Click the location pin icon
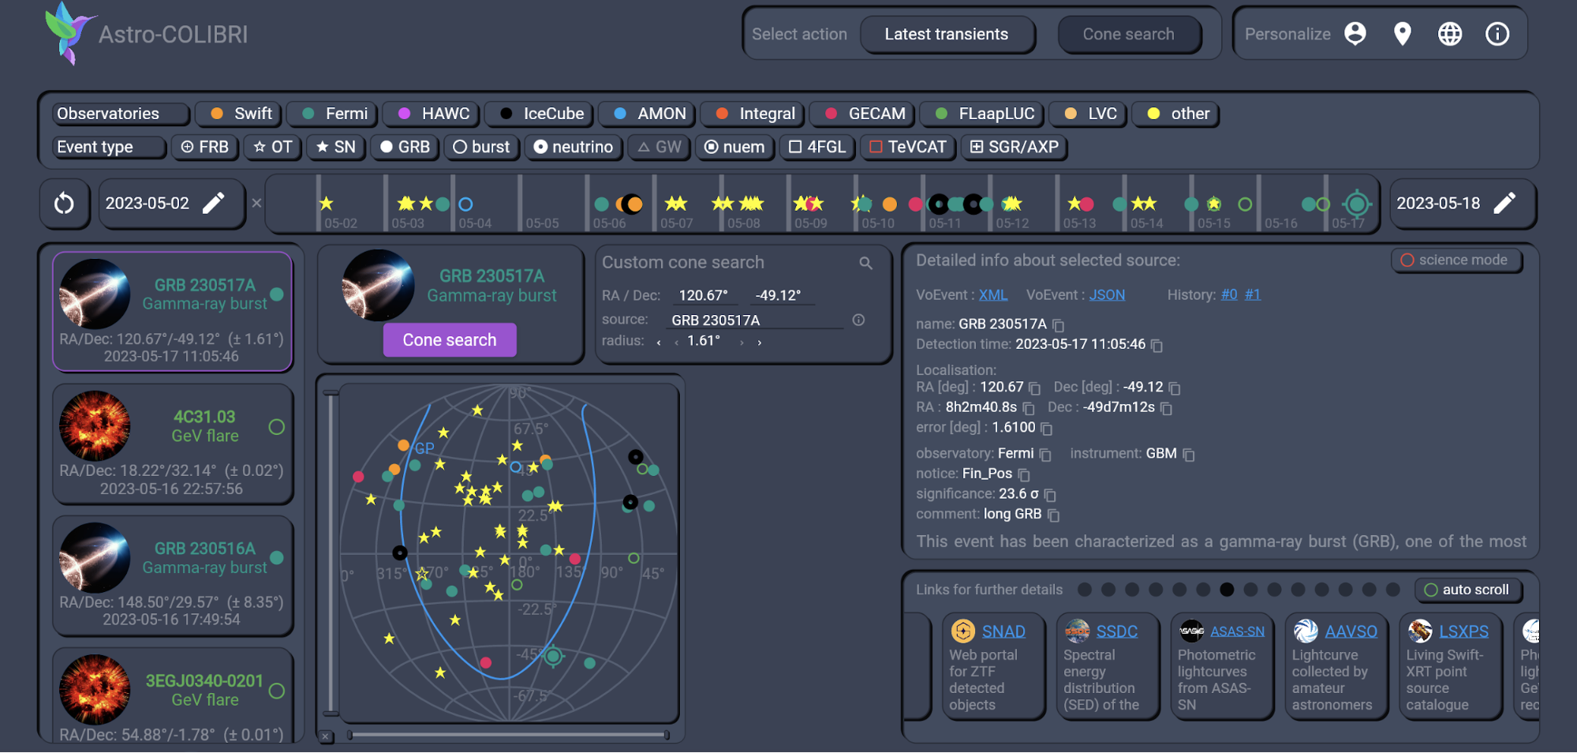Screen dimensions: 1577x753 point(1402,34)
